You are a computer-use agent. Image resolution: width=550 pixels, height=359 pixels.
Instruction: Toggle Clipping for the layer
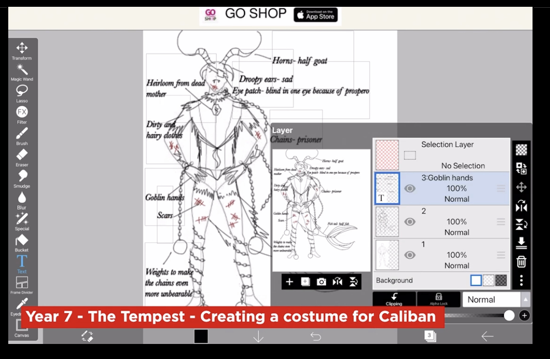coord(394,299)
